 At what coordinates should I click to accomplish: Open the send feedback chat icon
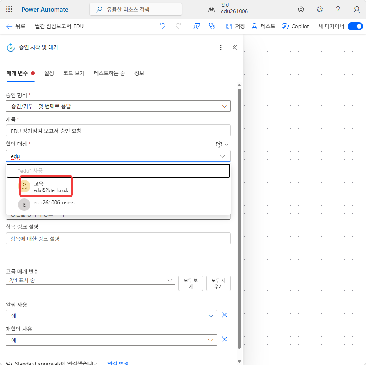point(196,26)
